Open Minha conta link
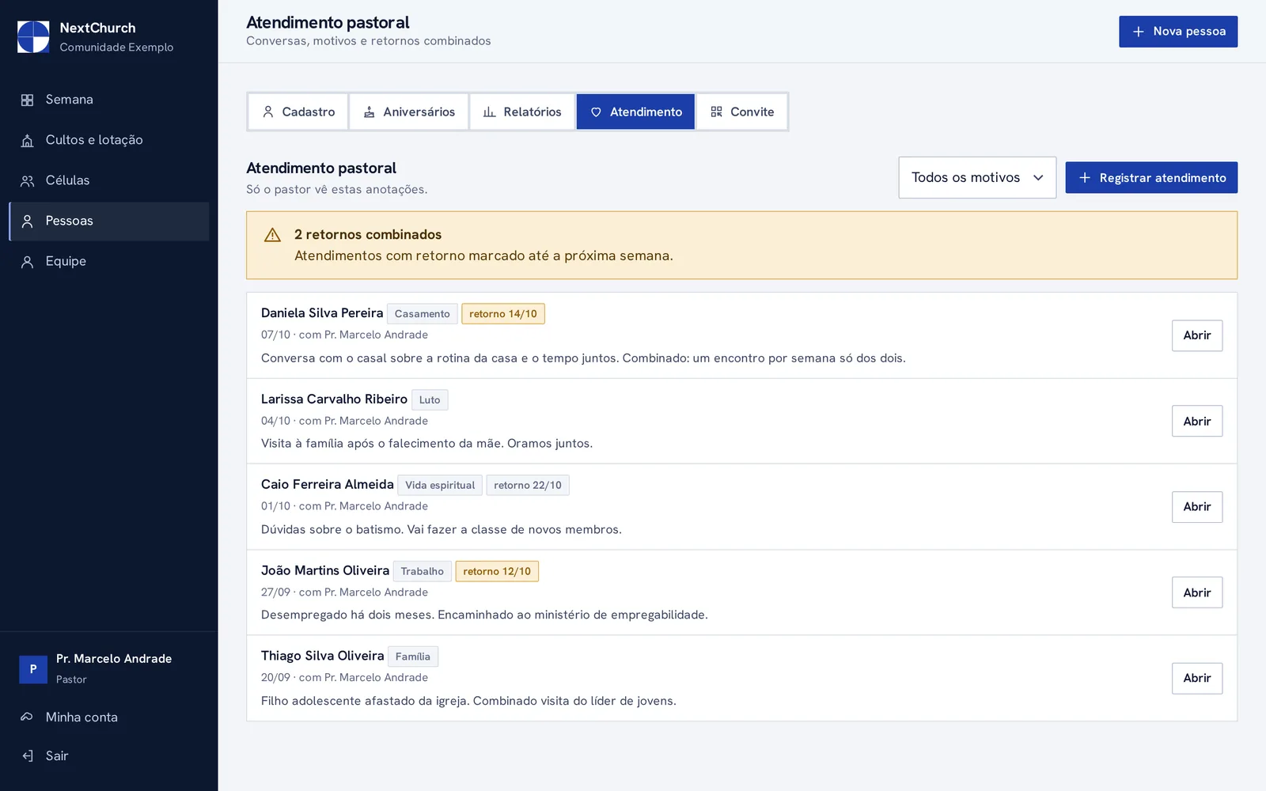The width and height of the screenshot is (1266, 791). coord(109,717)
